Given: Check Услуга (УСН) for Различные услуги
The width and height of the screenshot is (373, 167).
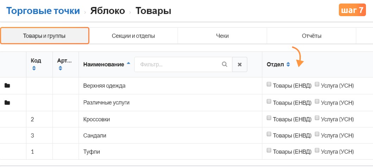Looking at the screenshot, I should point(317,101).
